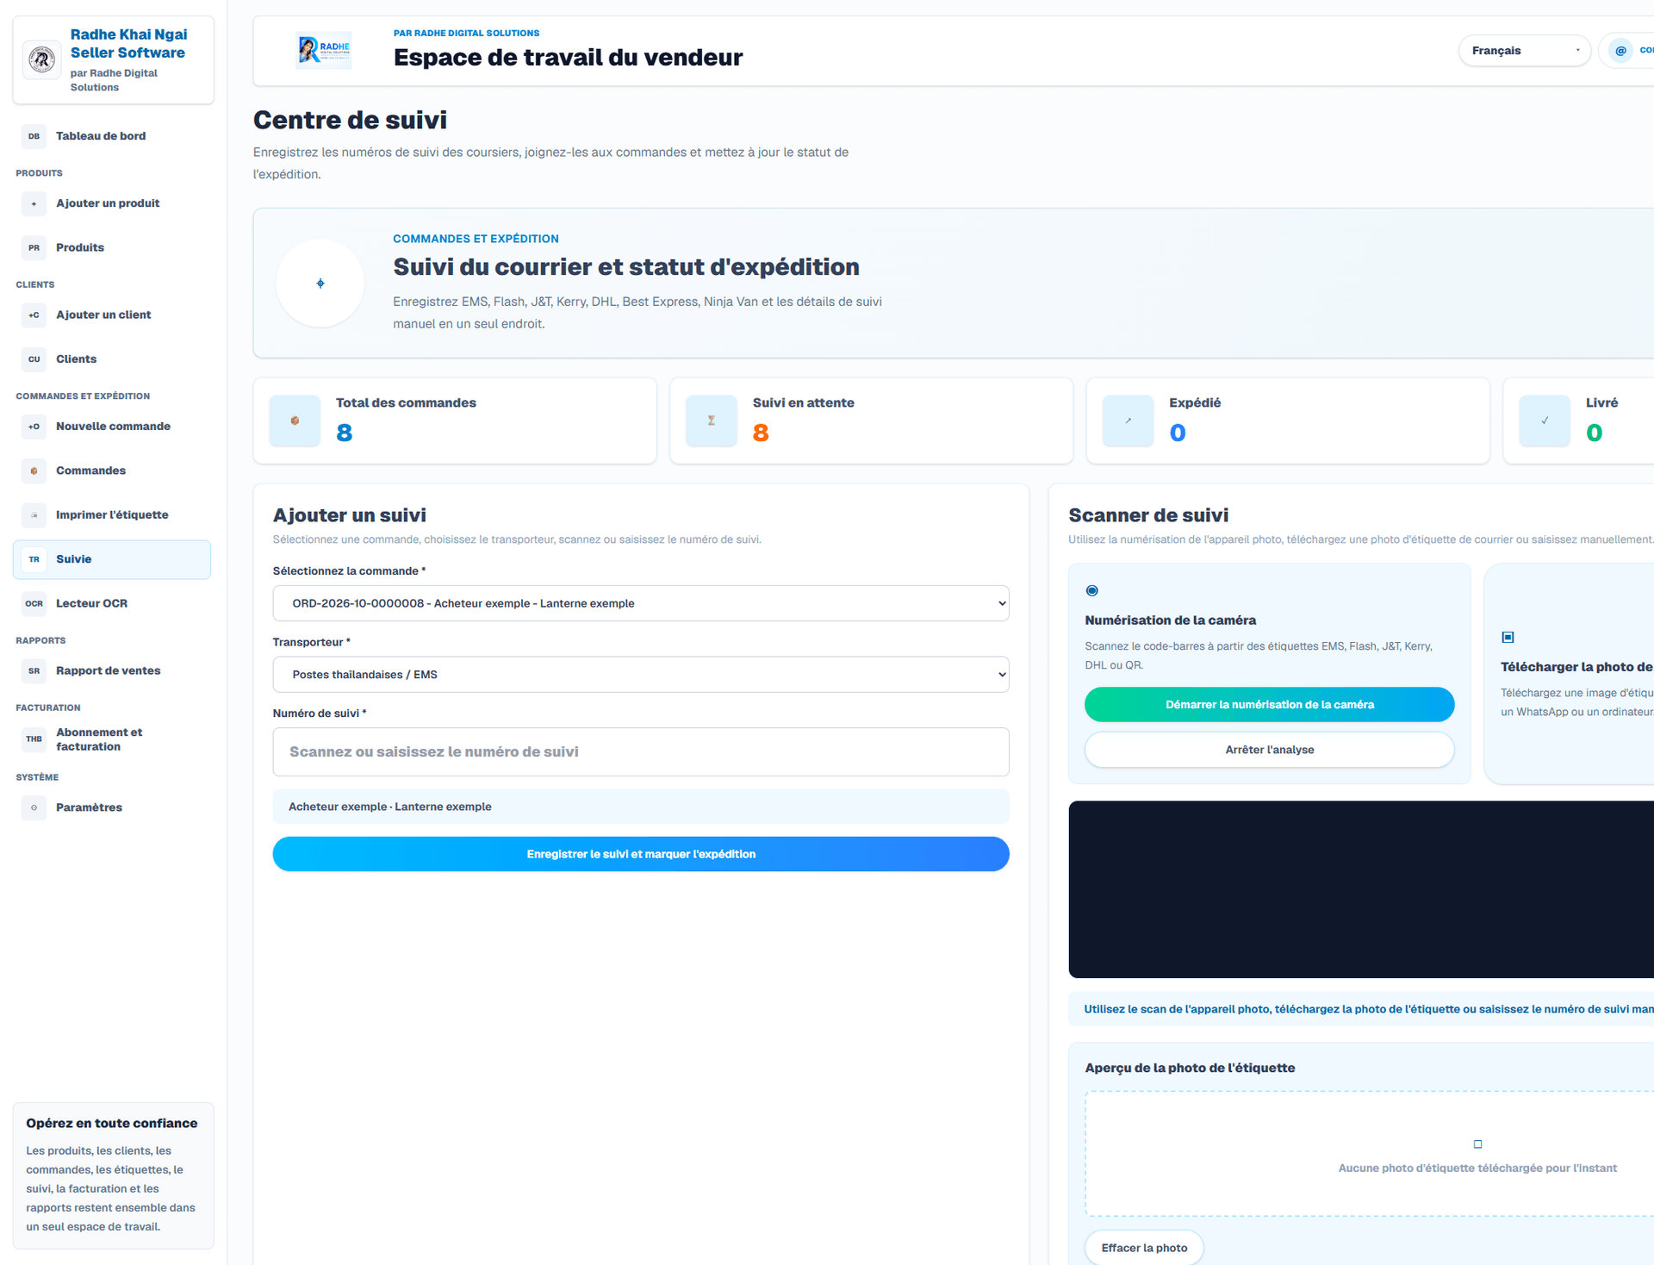Click the Ajouter un produit plus icon
The height and width of the screenshot is (1265, 1654).
point(34,203)
